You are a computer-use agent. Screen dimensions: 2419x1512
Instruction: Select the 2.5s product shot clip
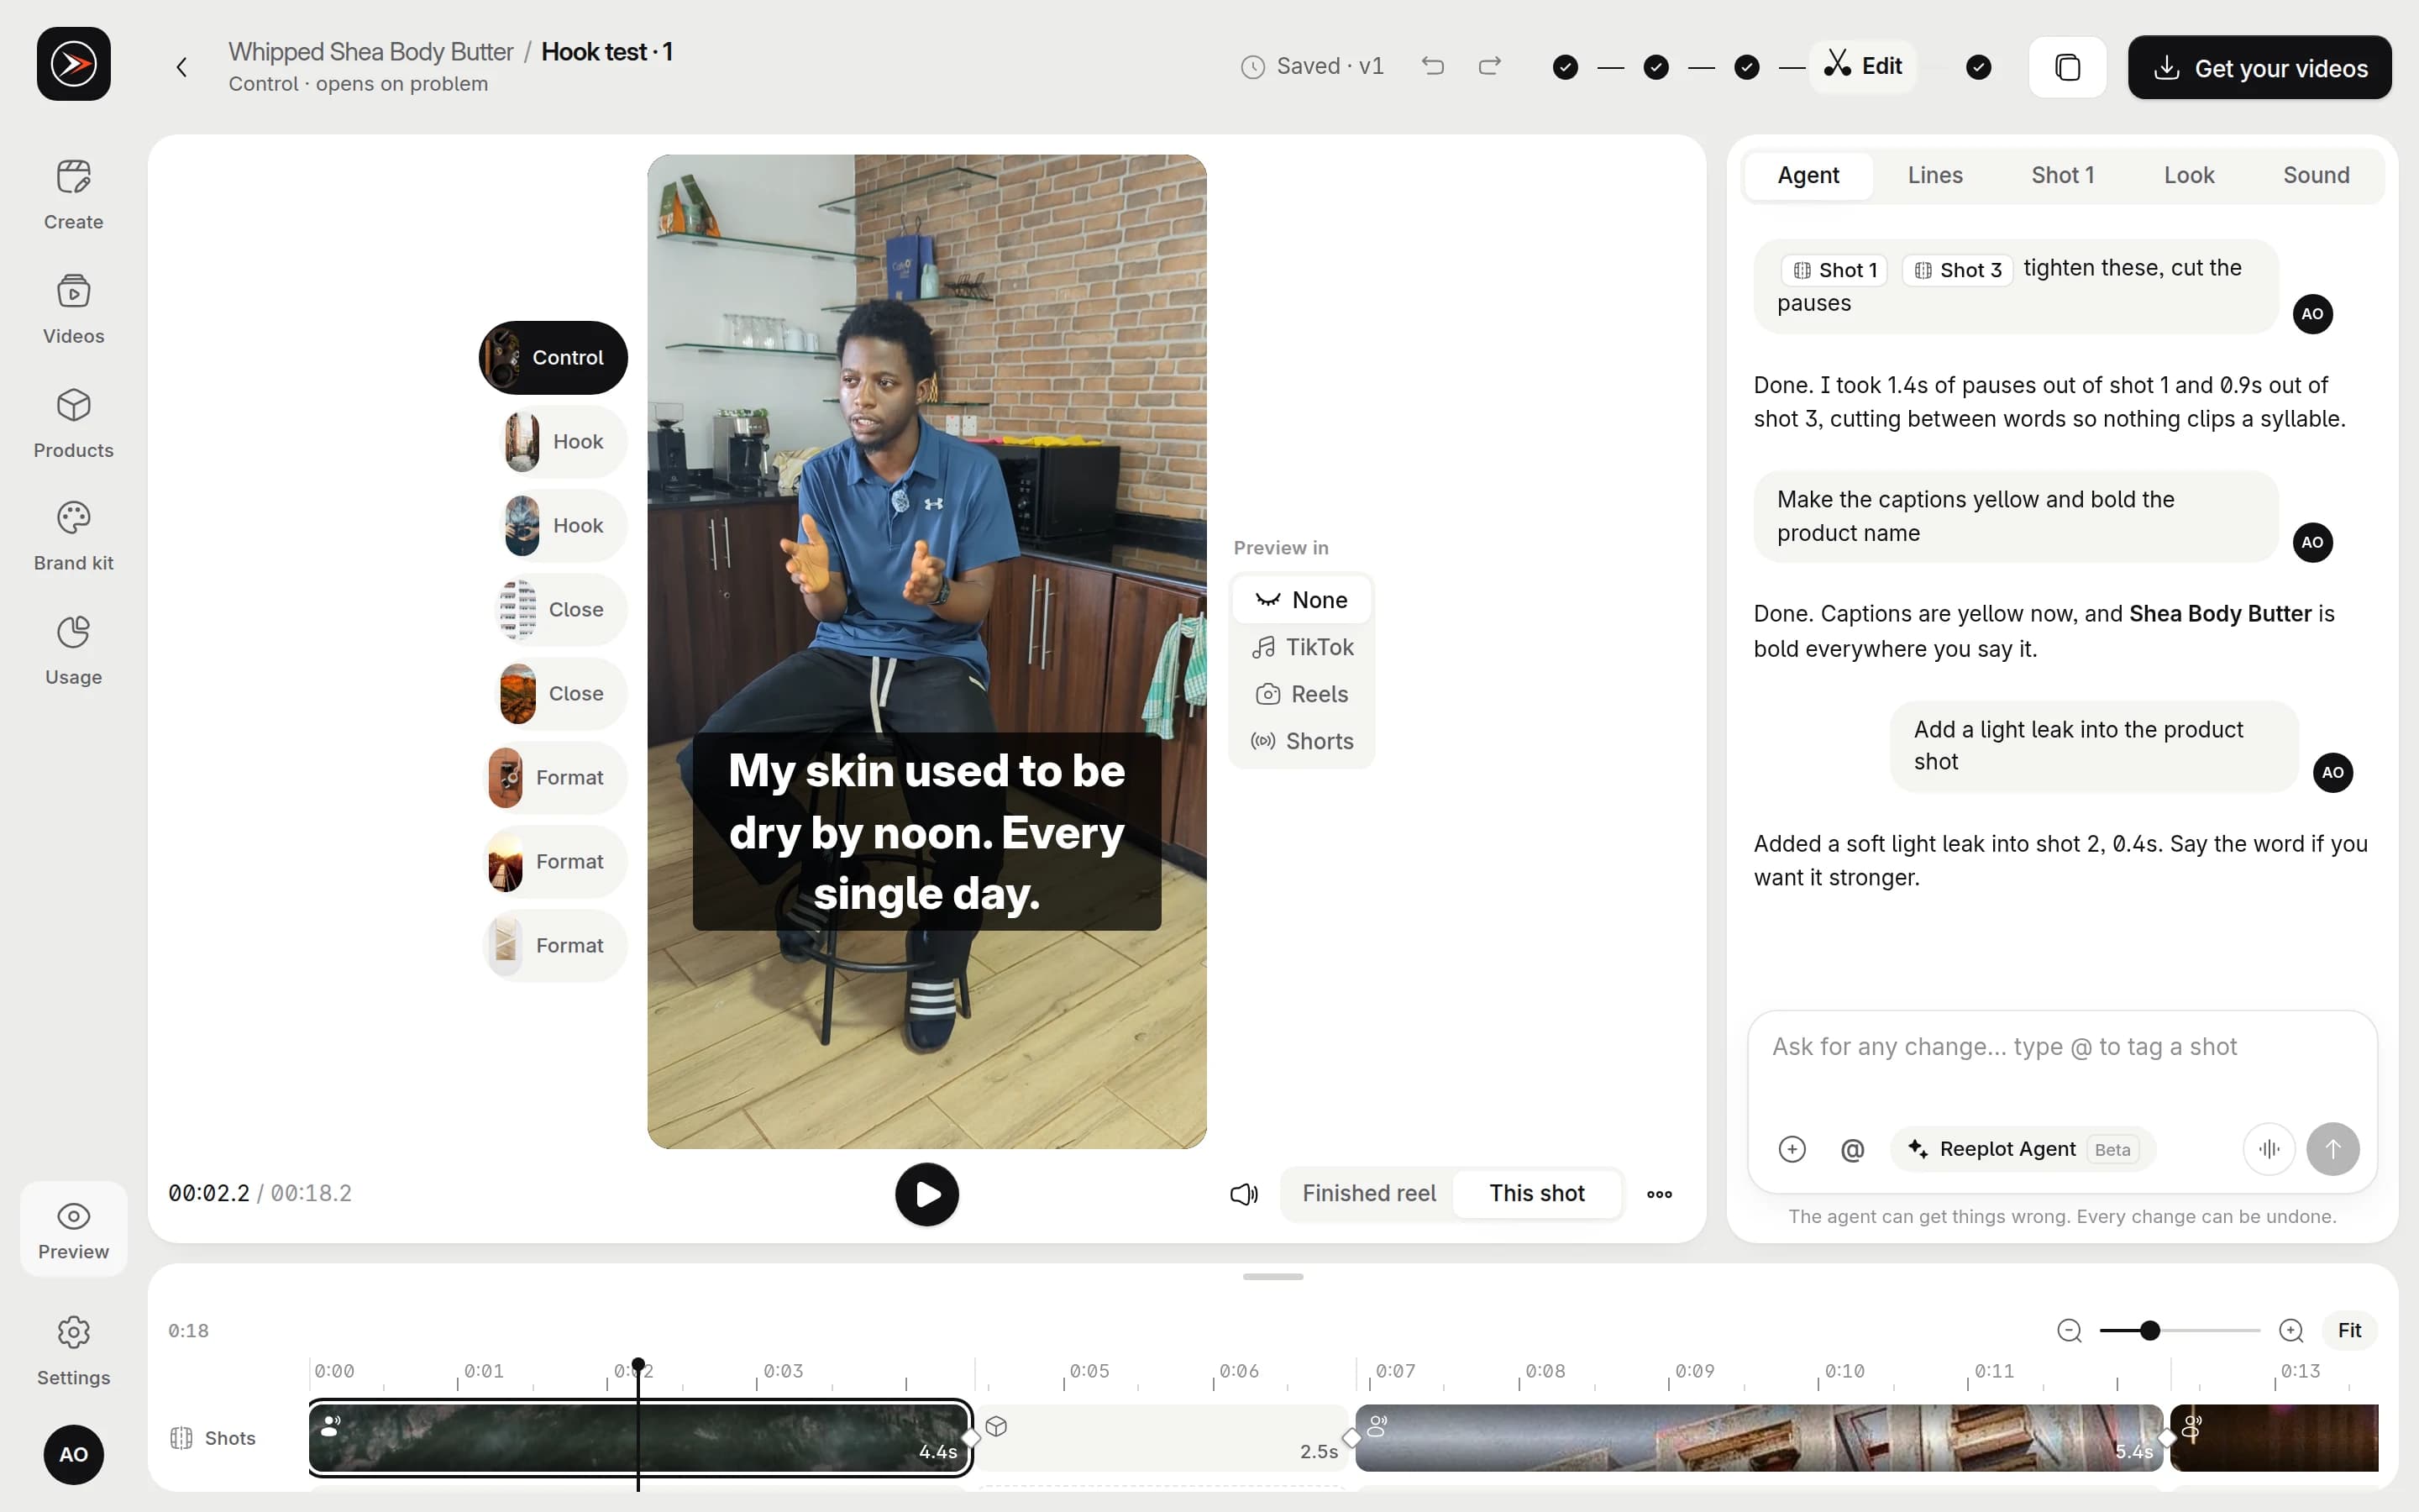[1162, 1437]
